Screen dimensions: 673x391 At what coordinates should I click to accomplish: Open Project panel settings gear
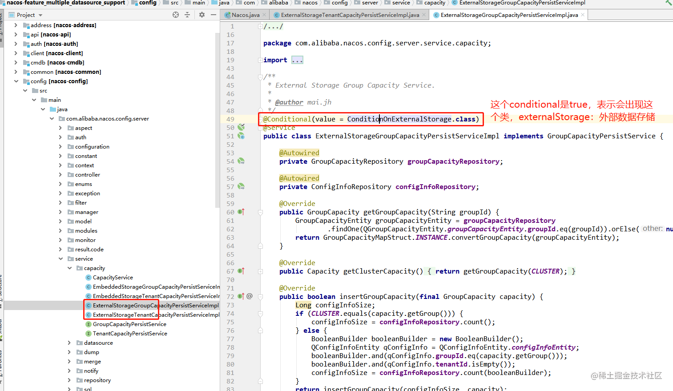(x=202, y=15)
